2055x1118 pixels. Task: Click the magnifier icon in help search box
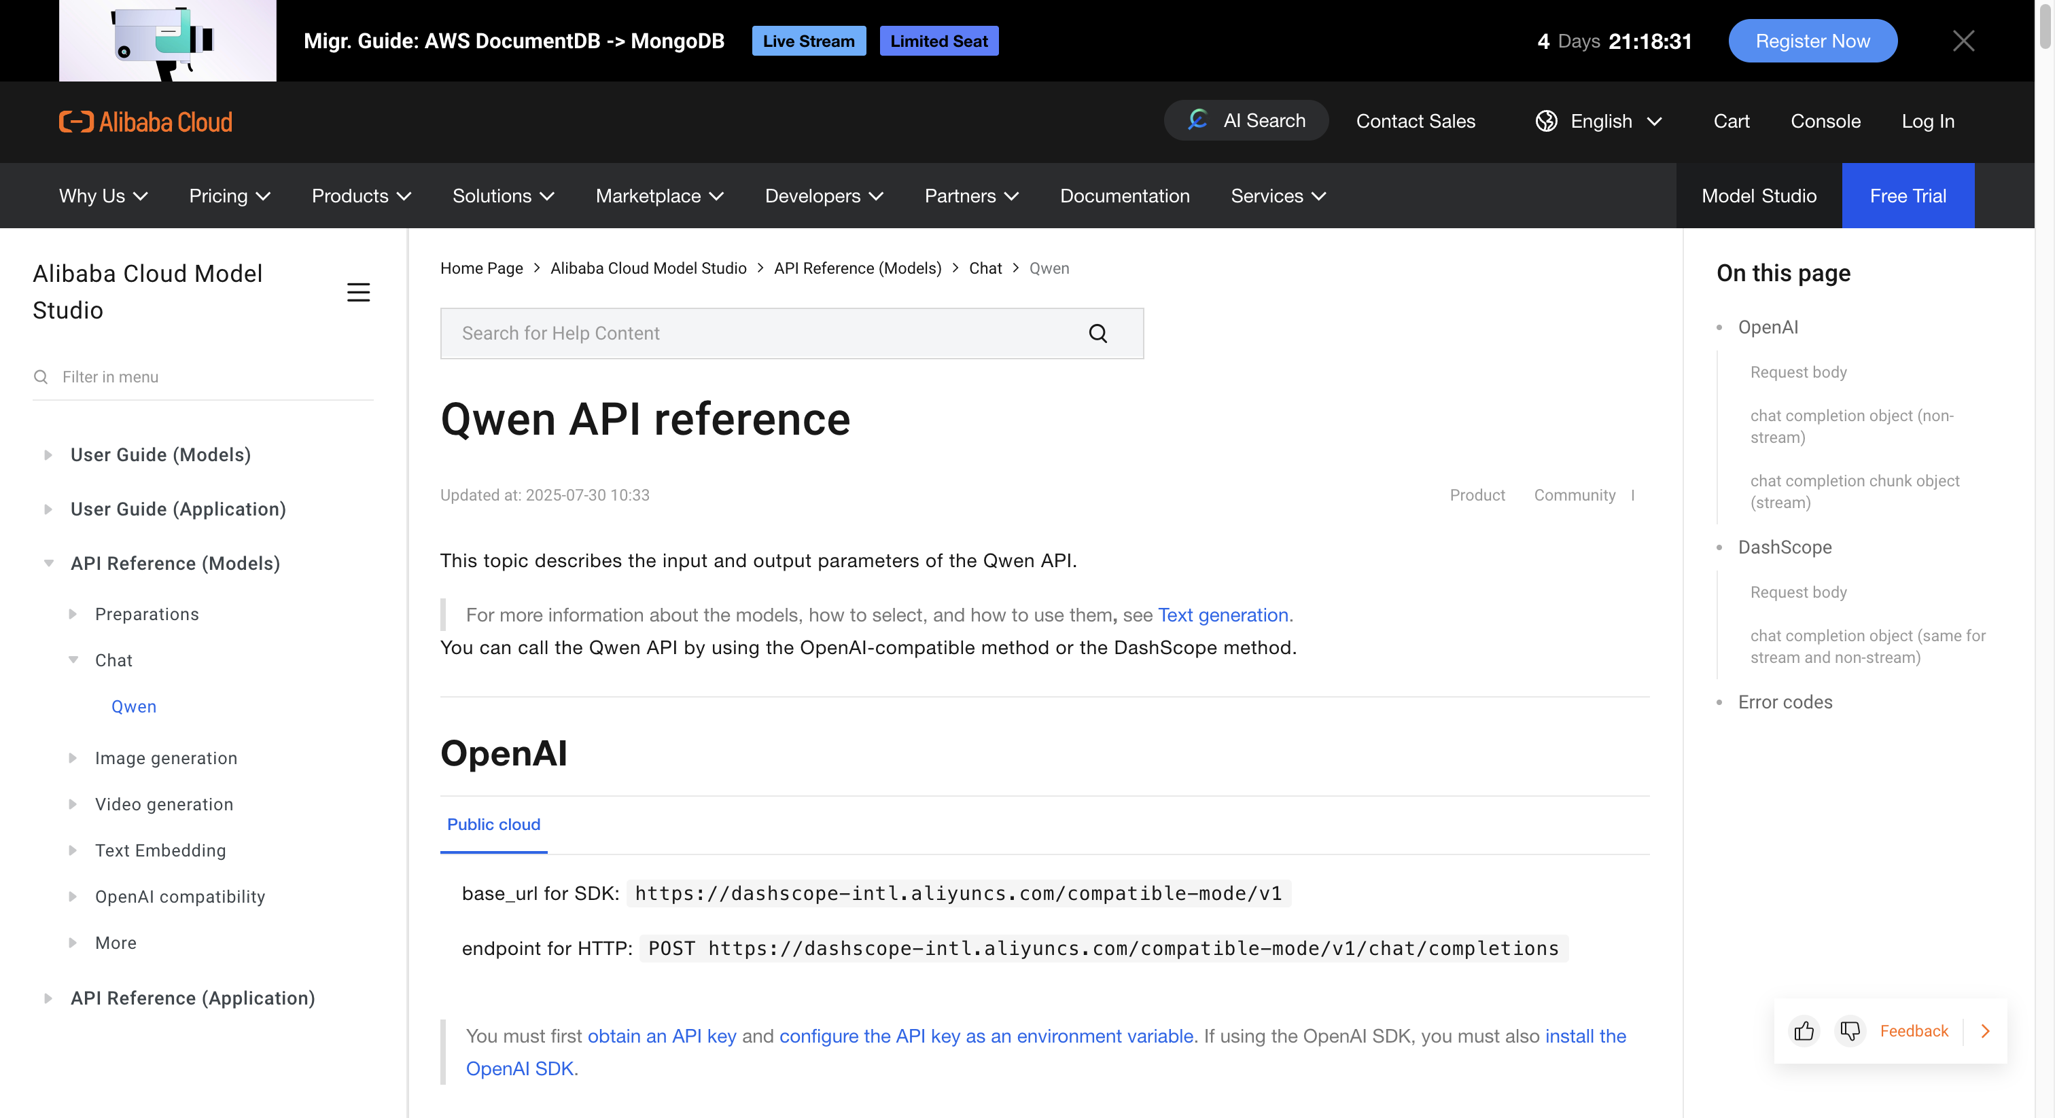pos(1097,333)
